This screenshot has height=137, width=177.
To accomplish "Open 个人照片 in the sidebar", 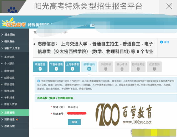I will tap(9, 64).
